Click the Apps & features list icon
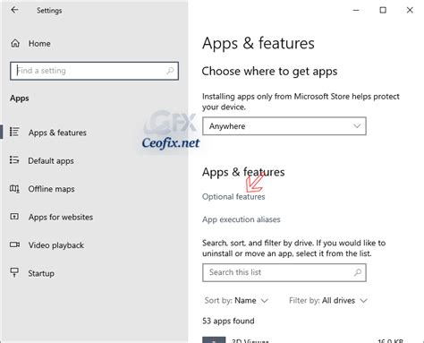424x343 pixels. pos(14,132)
